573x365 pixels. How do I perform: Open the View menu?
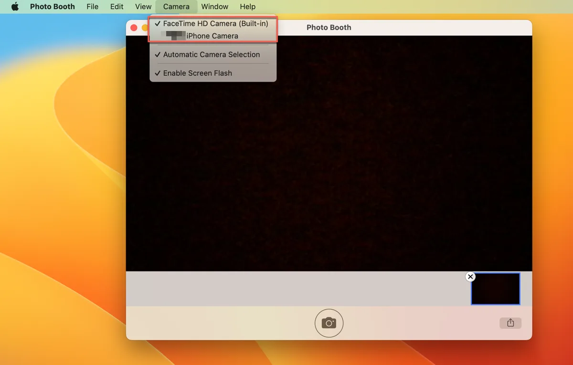pos(143,7)
